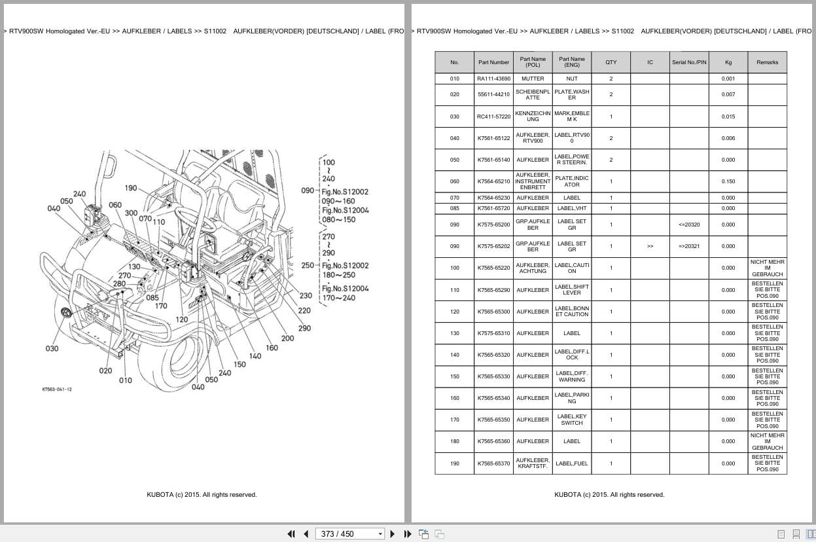Click the go-to-previous-view icon
Screen dimensions: 816x542
pos(423,533)
